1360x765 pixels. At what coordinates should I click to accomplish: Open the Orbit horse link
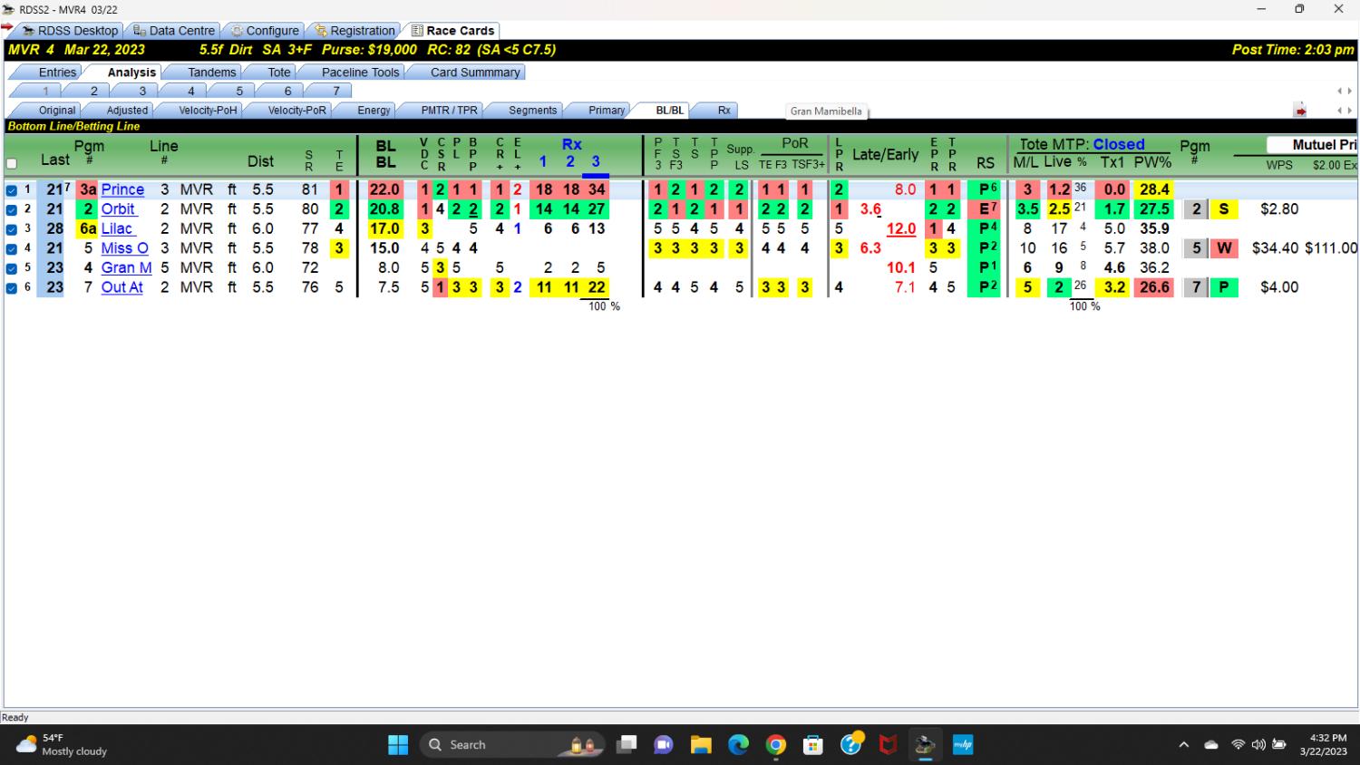pos(118,208)
